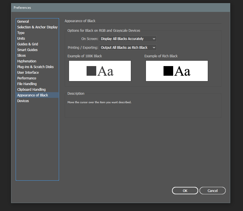Select the Hyphenation category
This screenshot has width=243, height=211.
[x=27, y=61]
